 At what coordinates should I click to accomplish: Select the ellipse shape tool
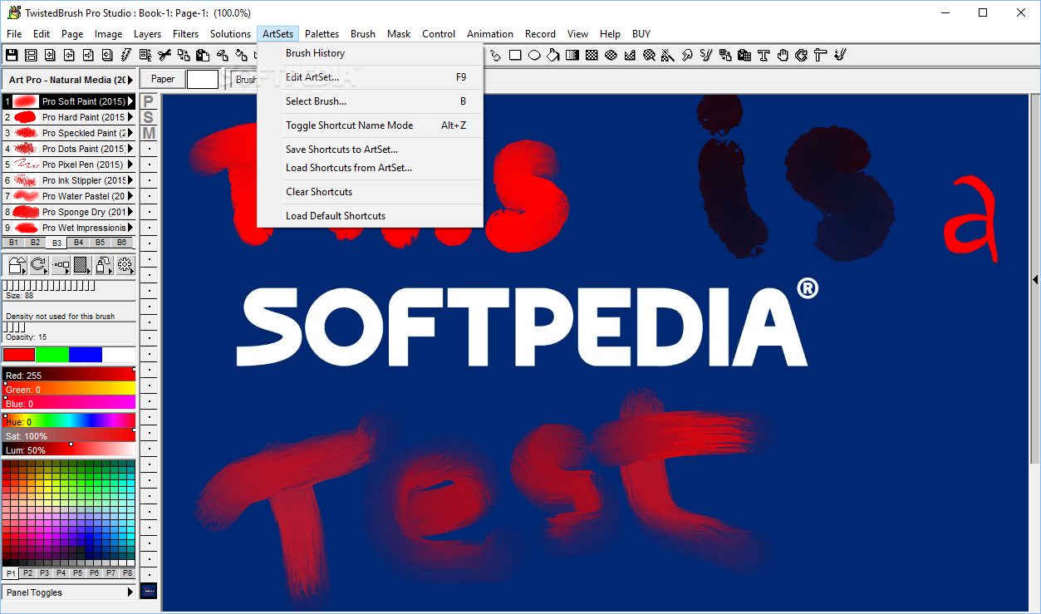pos(534,55)
